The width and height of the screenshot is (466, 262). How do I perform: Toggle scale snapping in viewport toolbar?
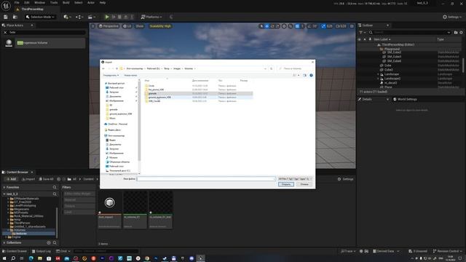tap(323, 26)
